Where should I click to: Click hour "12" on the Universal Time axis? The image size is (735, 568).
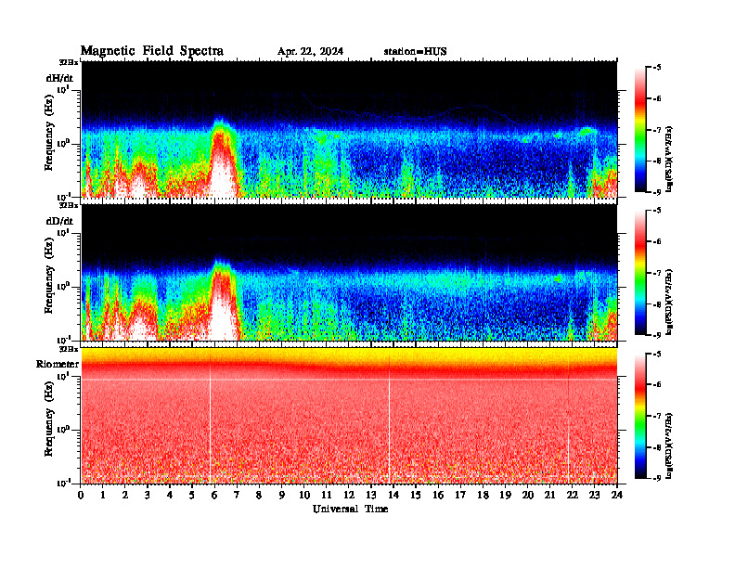click(x=349, y=495)
